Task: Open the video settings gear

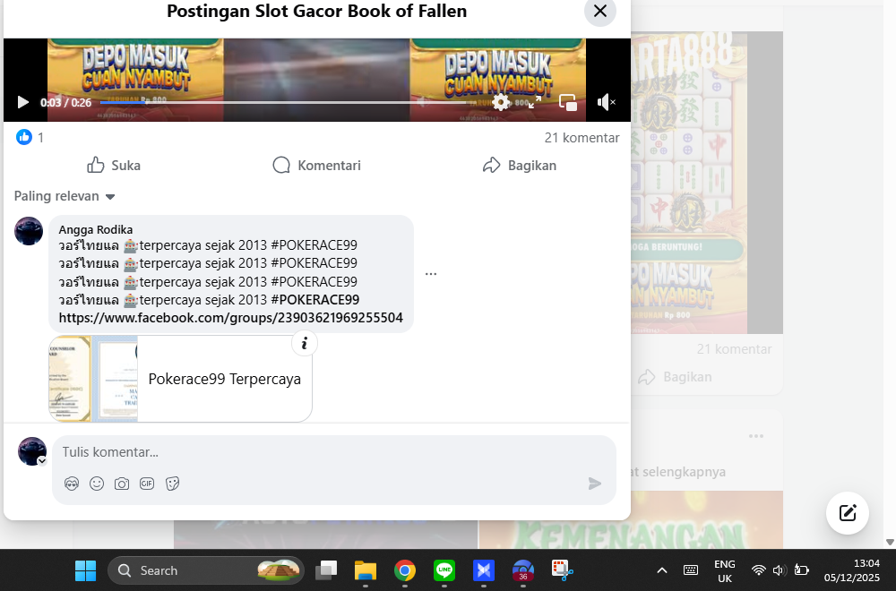Action: (501, 102)
